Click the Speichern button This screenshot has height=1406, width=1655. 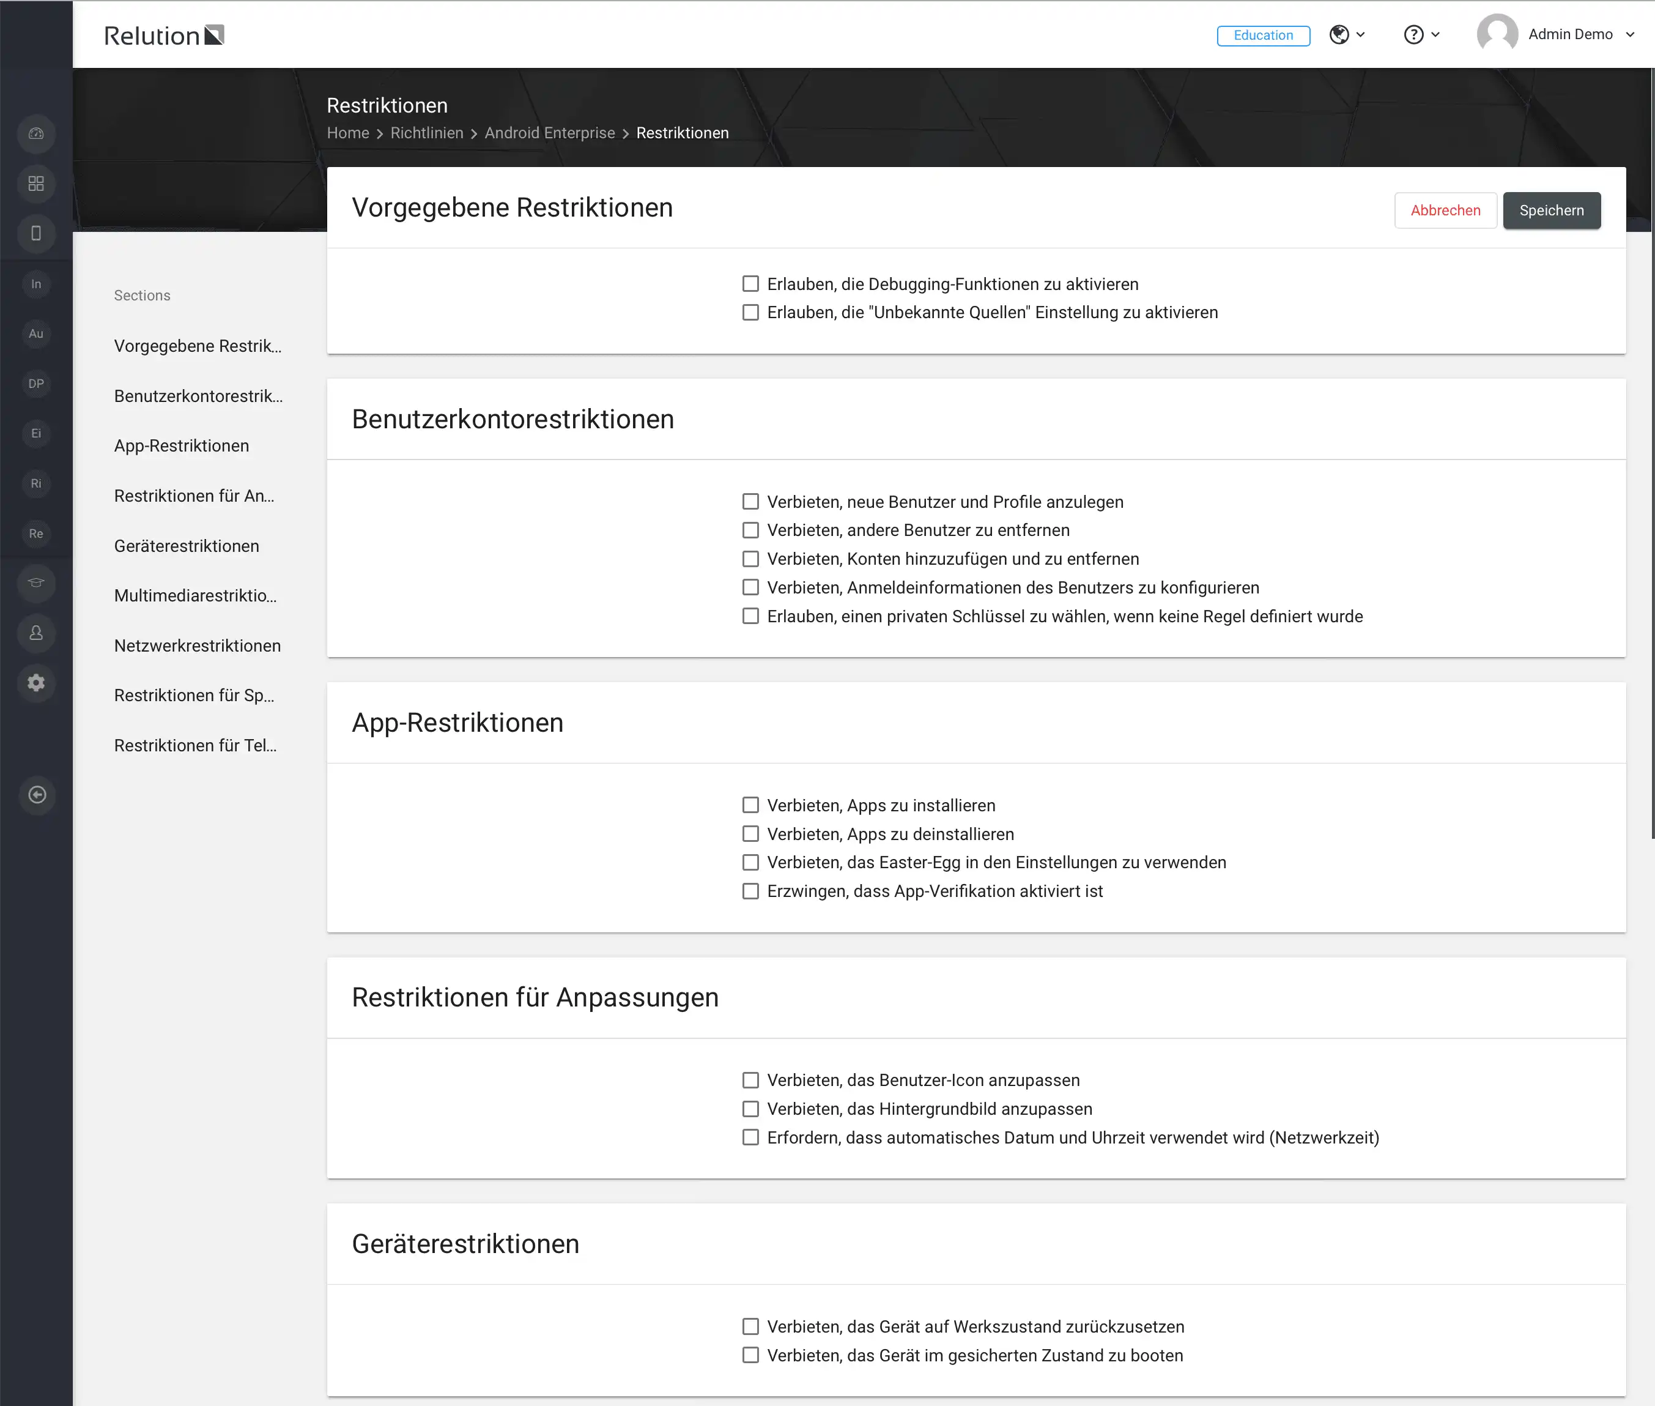click(x=1552, y=210)
